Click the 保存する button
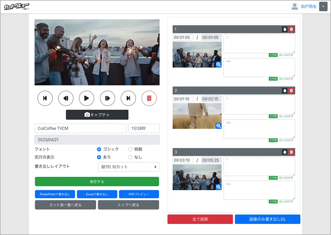 point(97,181)
